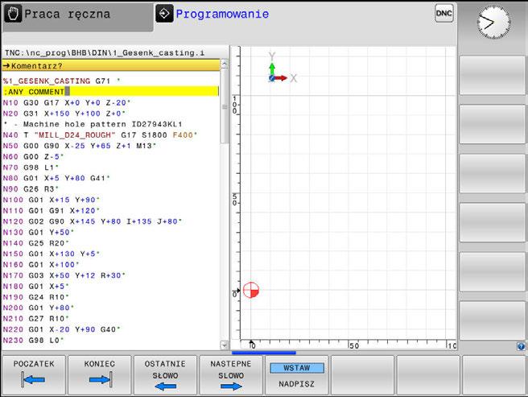Viewport: 528px width, 397px height.
Task: Toggle WSTAW / NADPISZ insert mode softkey
Action: coord(297,374)
